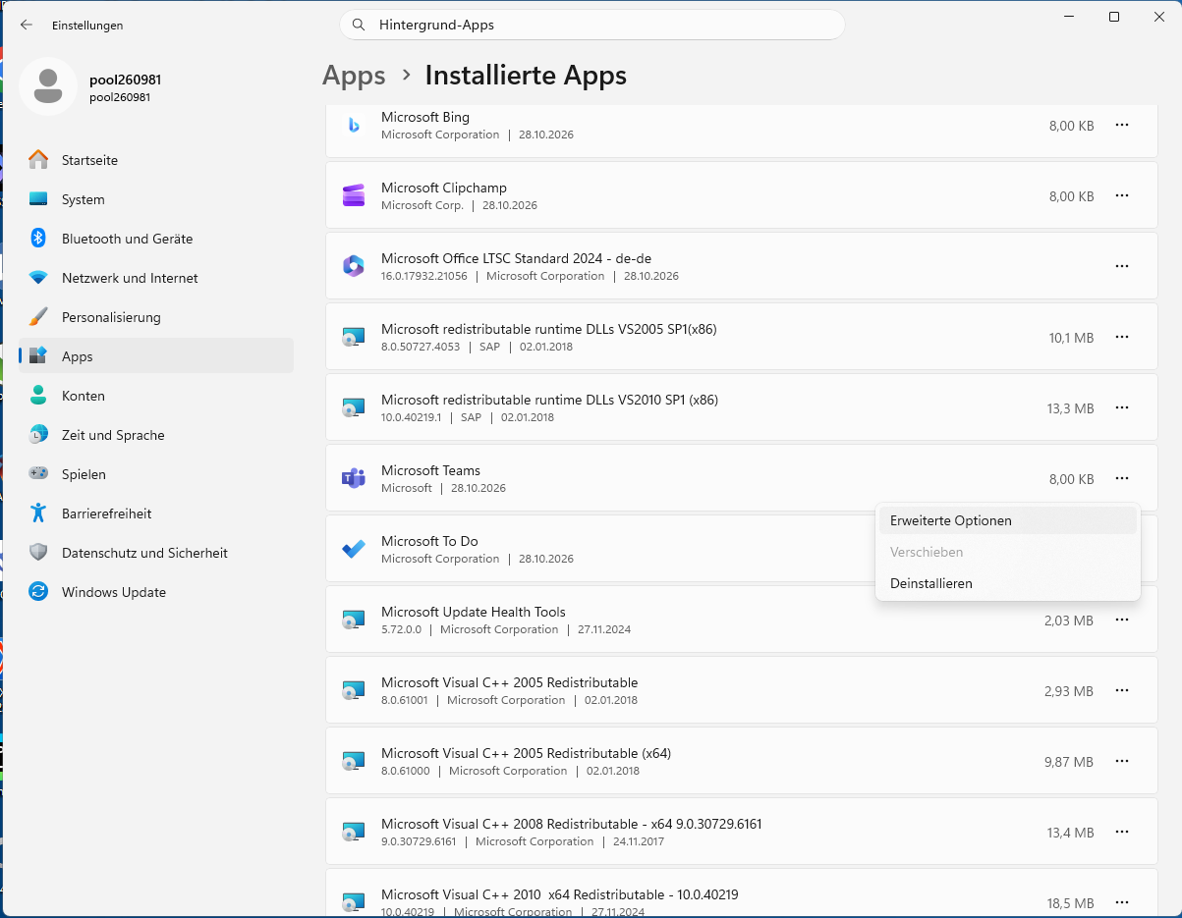Image resolution: width=1182 pixels, height=918 pixels.
Task: Open options for Visual C++ 2008 Redistributable
Action: (x=1122, y=832)
